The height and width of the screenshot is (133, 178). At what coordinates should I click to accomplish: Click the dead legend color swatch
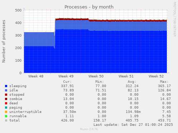coord(6,103)
